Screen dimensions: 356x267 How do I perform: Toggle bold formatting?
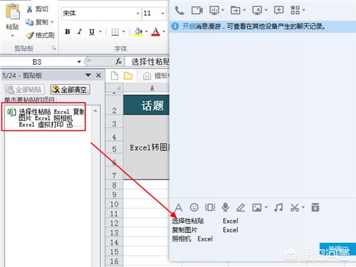[68, 31]
